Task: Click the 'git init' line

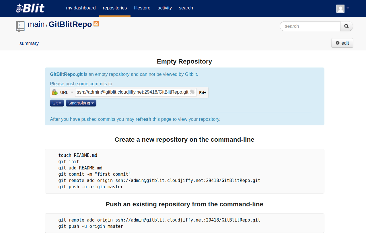Action: tap(69, 162)
